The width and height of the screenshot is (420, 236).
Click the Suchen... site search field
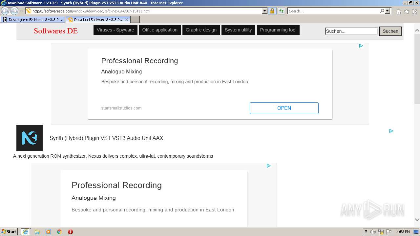351,31
